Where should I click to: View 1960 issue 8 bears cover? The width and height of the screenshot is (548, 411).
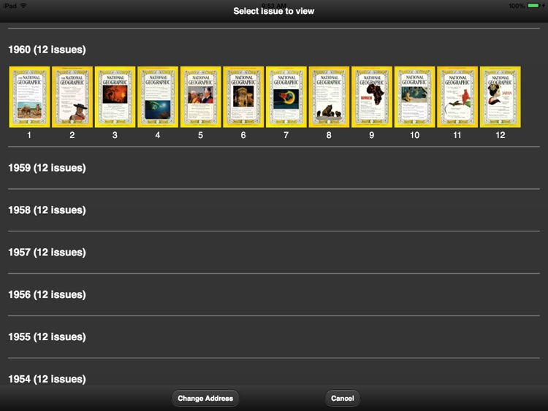[x=330, y=96]
